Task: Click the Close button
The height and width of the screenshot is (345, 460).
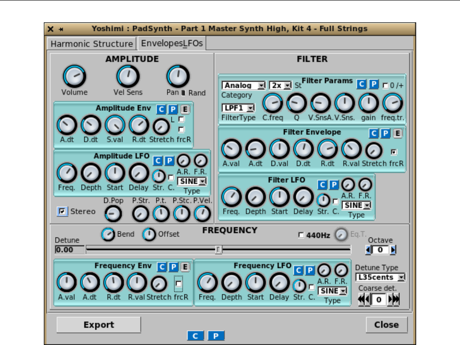Action: tap(387, 325)
